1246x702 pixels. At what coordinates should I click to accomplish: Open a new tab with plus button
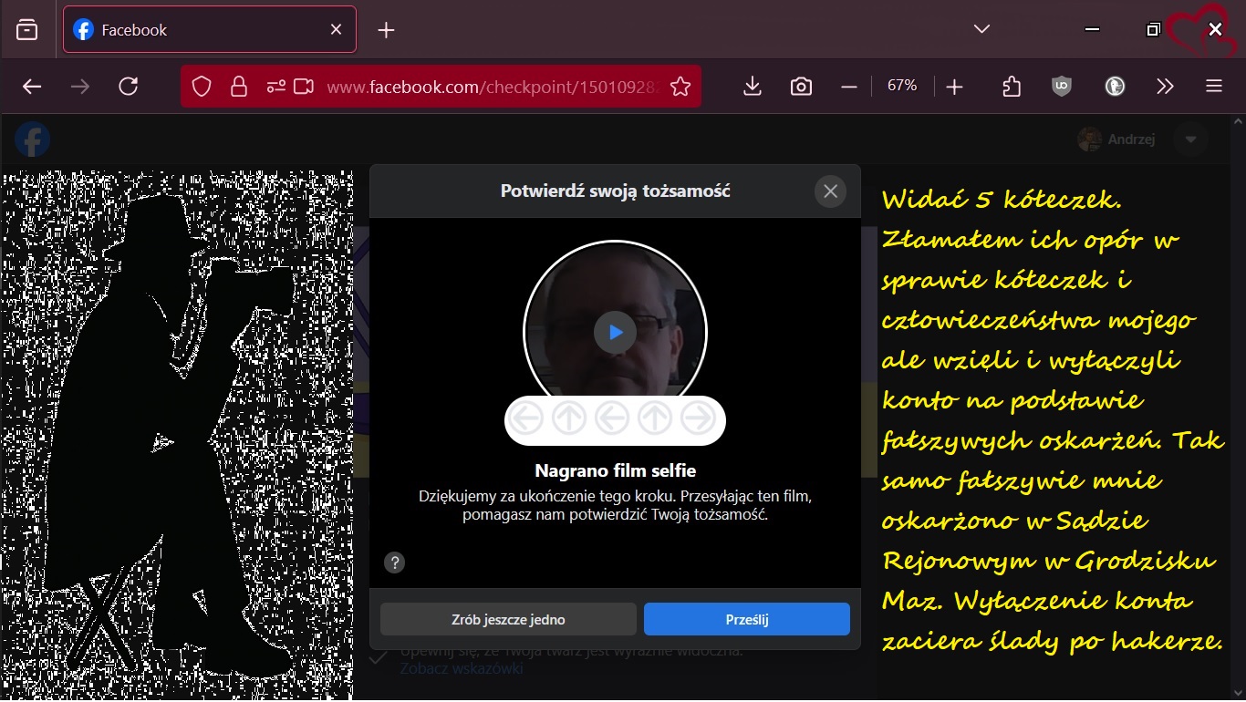coord(386,30)
